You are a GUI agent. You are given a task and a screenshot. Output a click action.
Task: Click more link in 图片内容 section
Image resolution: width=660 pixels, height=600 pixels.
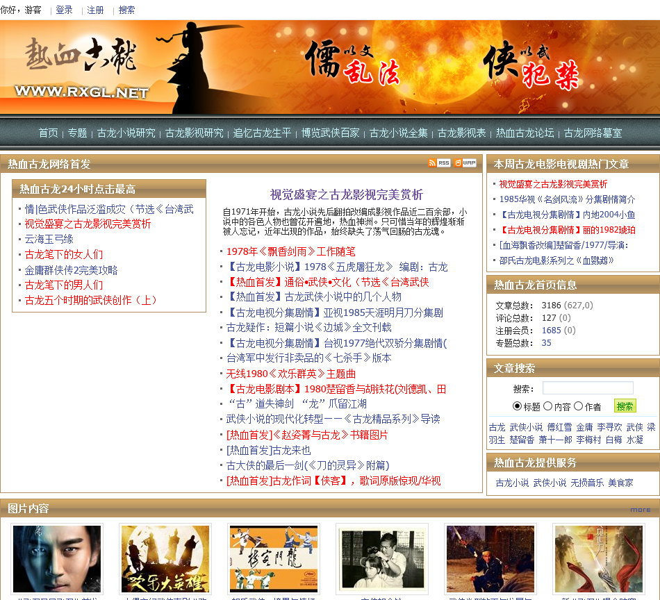click(641, 510)
